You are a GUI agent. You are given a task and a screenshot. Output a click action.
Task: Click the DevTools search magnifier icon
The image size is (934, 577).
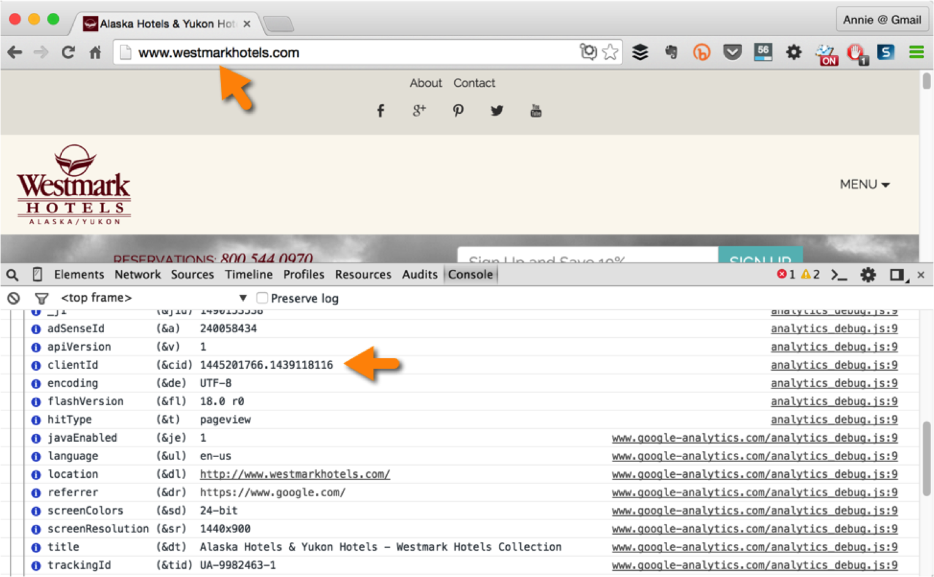(x=12, y=275)
